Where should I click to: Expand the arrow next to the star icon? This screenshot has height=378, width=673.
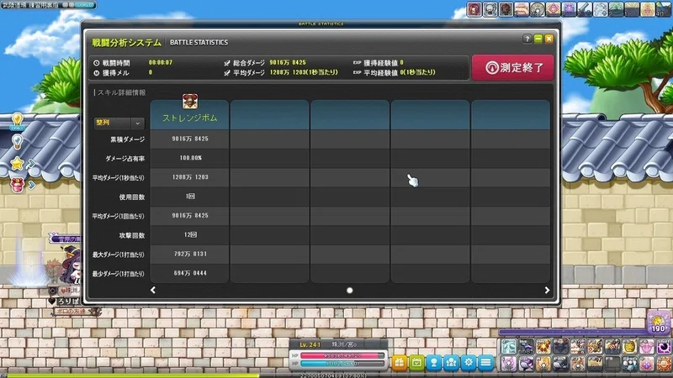31,163
